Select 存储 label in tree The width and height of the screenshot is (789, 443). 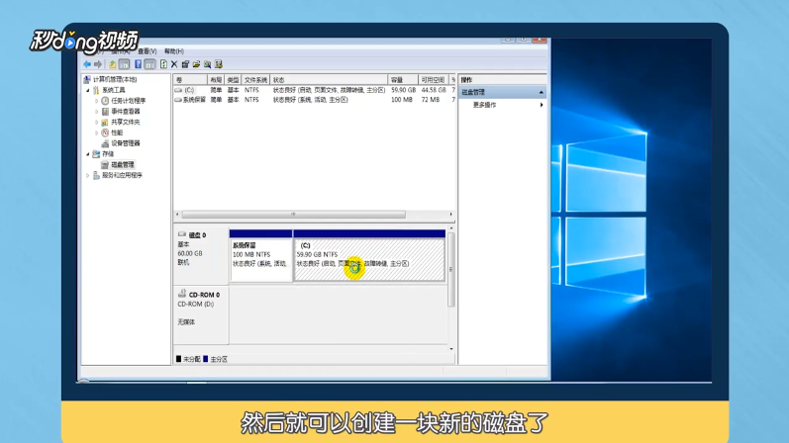pos(108,154)
